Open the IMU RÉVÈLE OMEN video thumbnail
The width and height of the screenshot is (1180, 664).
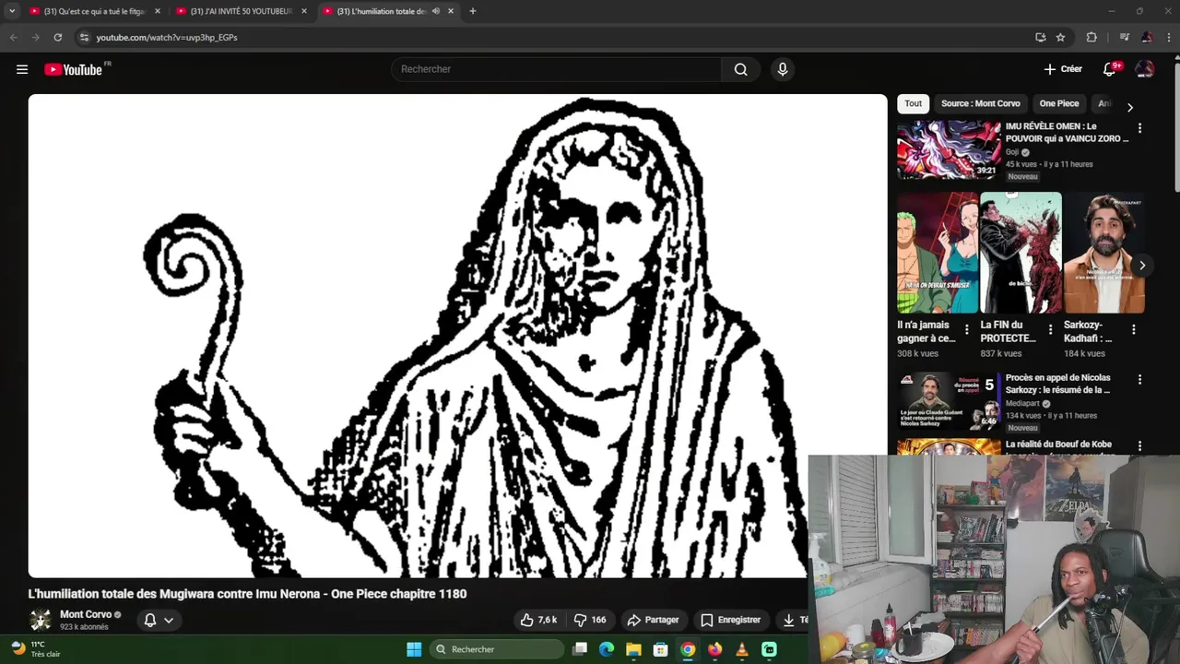point(949,149)
